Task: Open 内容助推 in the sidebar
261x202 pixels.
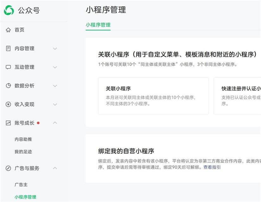Action: tap(23, 139)
